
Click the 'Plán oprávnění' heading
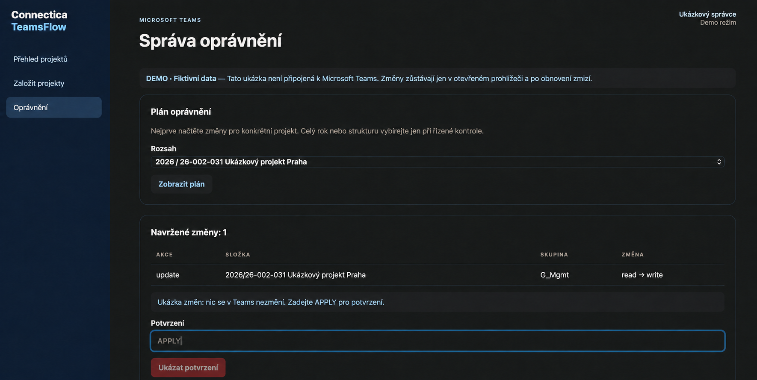pos(181,112)
